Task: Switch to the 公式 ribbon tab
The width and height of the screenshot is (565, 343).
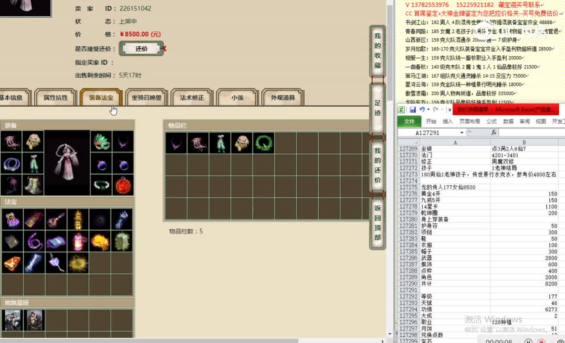Action: (x=492, y=121)
